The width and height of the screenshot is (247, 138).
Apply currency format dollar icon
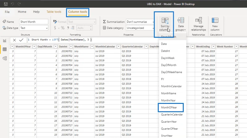[55, 28]
